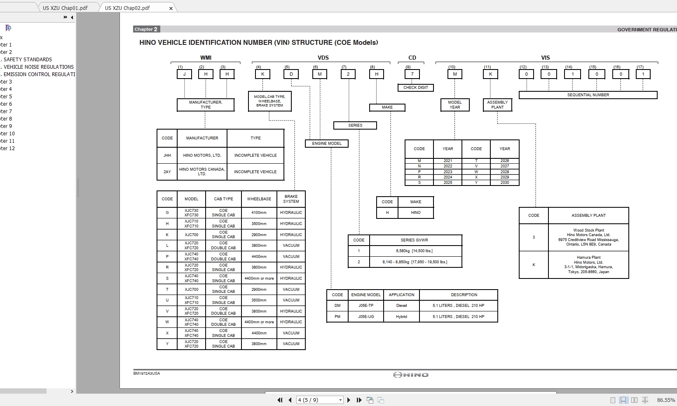Go to the previous page
Screen dimensions: 677x406
point(290,400)
